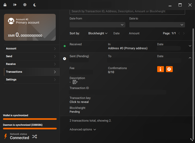Viewport: 195px width, 143px height.
Task: Click the window resize grip icon
Action: coord(192,140)
